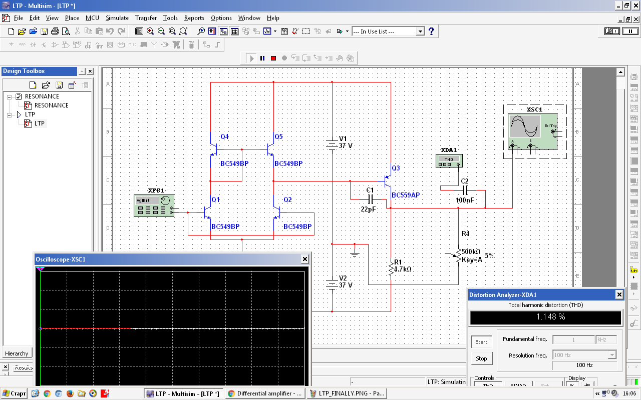This screenshot has height=400, width=641.
Task: Zoom to fit page icon
Action: (183, 31)
